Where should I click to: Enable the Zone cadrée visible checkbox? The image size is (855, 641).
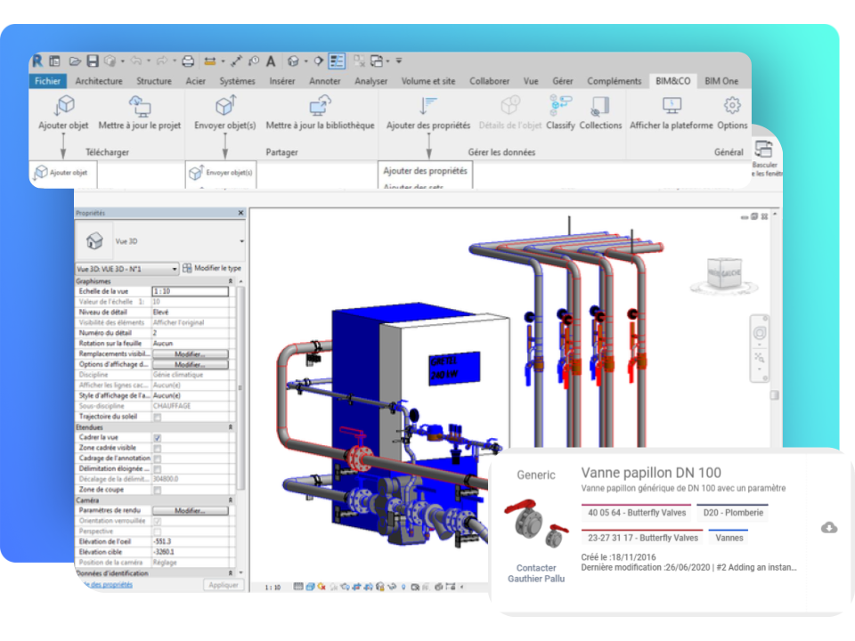coord(157,448)
